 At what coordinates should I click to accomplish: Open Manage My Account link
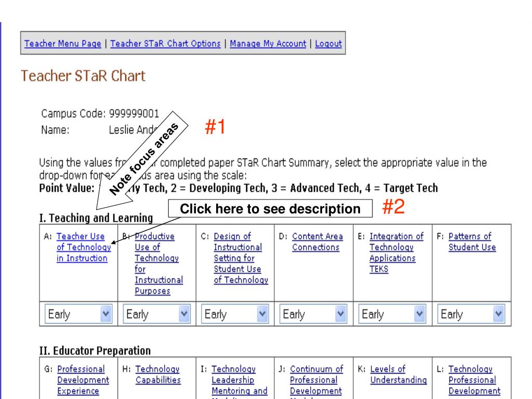coord(268,44)
